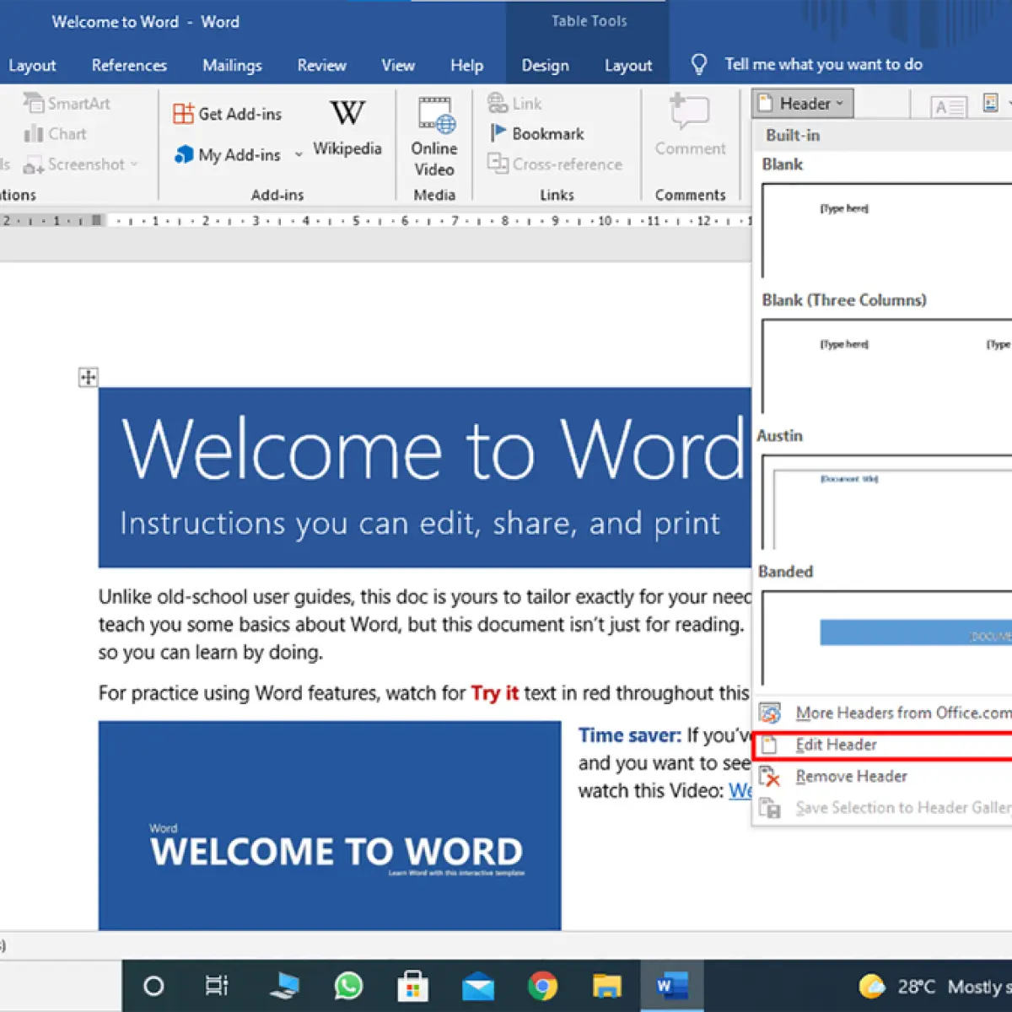
Task: Open Windows Cortana search circle
Action: coord(153,985)
